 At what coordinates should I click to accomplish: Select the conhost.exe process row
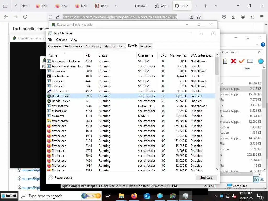(131, 76)
